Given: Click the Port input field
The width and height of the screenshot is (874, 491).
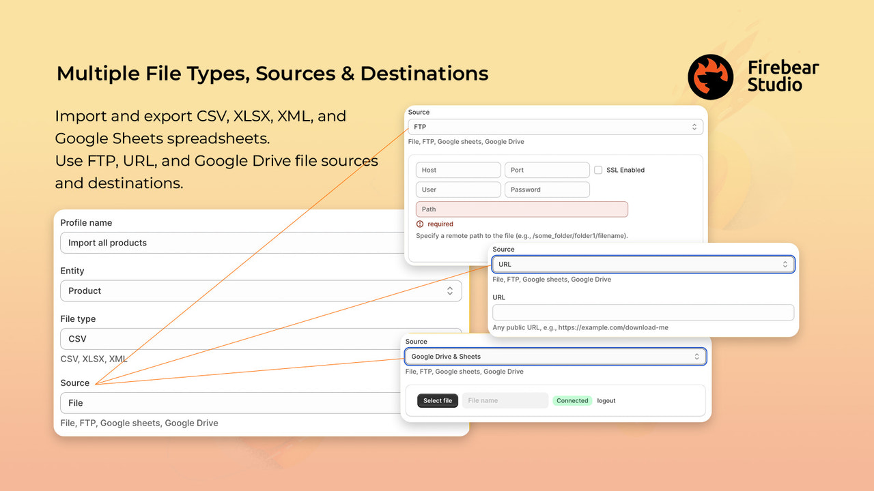Looking at the screenshot, I should coord(546,170).
